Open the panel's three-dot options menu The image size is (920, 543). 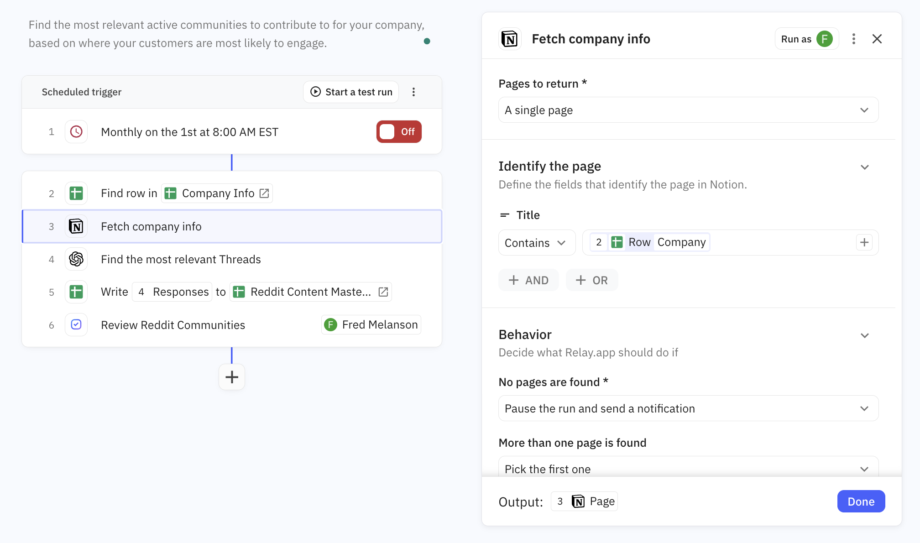tap(853, 39)
